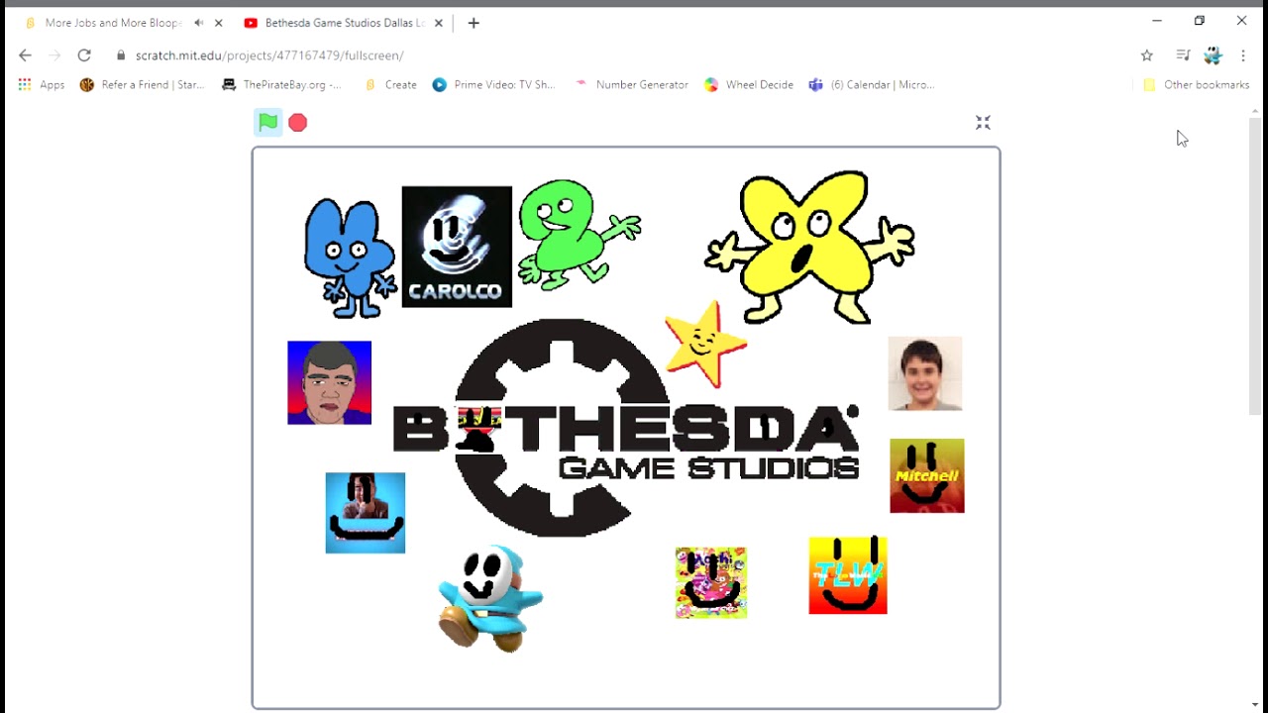The image size is (1268, 713).
Task: Open Refer a Friend bookmark
Action: [142, 85]
